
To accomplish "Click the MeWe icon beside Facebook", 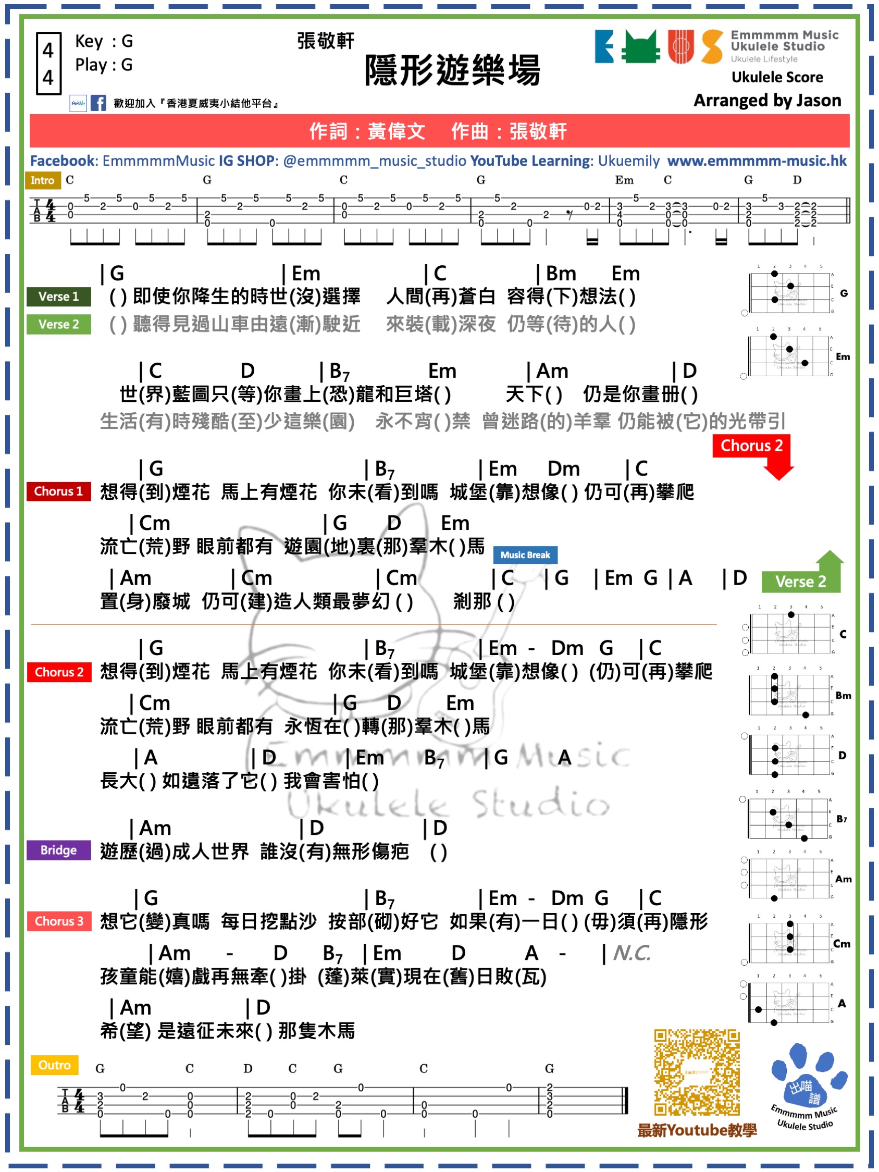I will point(78,103).
